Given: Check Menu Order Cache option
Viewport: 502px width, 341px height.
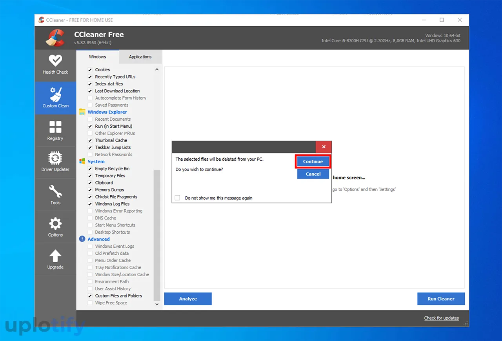Looking at the screenshot, I should [x=90, y=260].
